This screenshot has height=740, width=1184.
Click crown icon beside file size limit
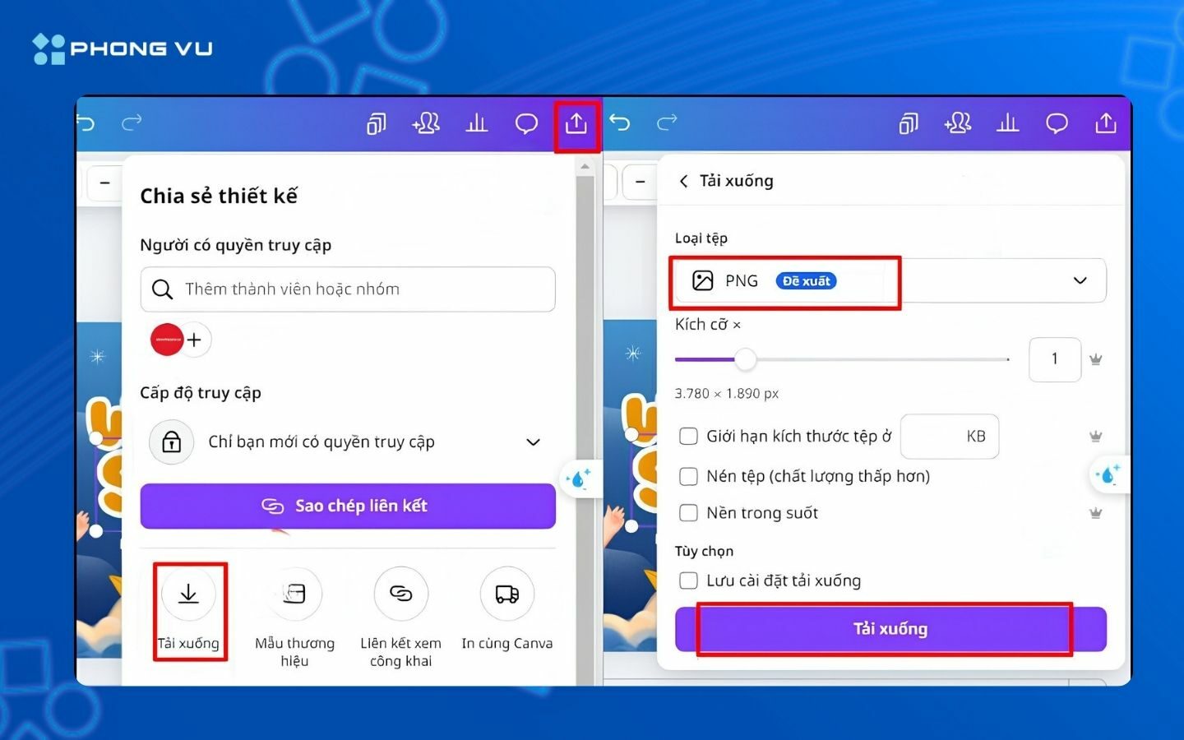(x=1095, y=437)
